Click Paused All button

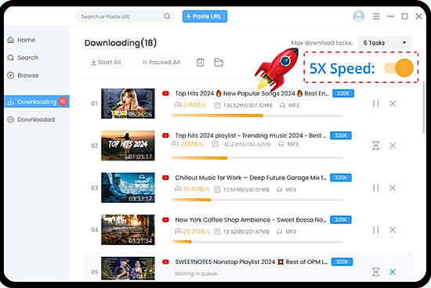161,63
